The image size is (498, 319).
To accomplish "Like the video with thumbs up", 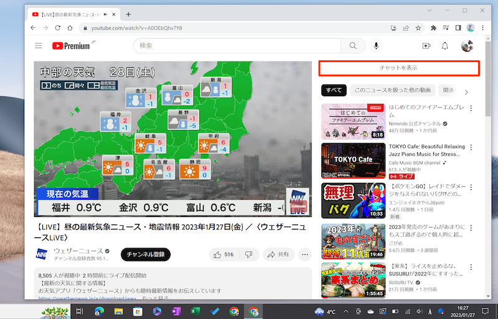I will click(x=223, y=254).
